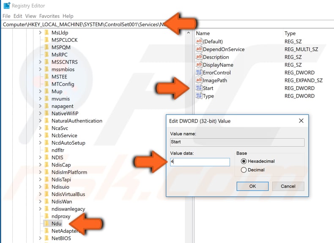Click the NDIS folder icon
Image resolution: width=334 pixels, height=243 pixels.
pyautogui.click(x=47, y=157)
